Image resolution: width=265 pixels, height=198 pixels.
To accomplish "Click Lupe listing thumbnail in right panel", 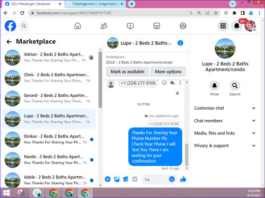I will click(x=225, y=49).
